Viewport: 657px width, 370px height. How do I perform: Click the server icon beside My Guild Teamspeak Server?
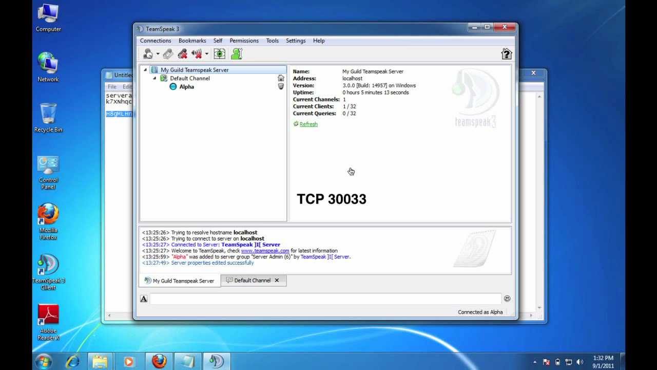(154, 70)
